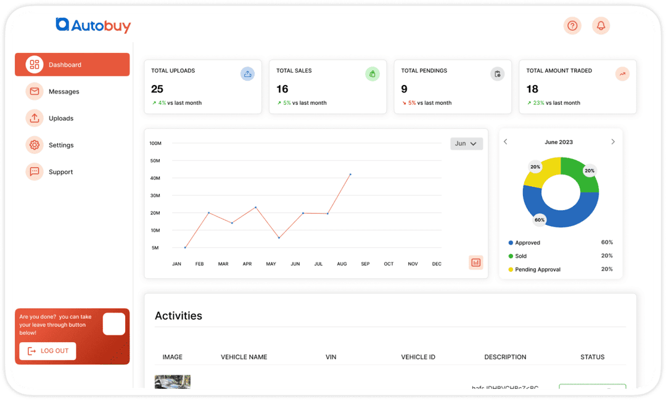Click the Autobuy logo
The image size is (666, 400).
pyautogui.click(x=93, y=25)
